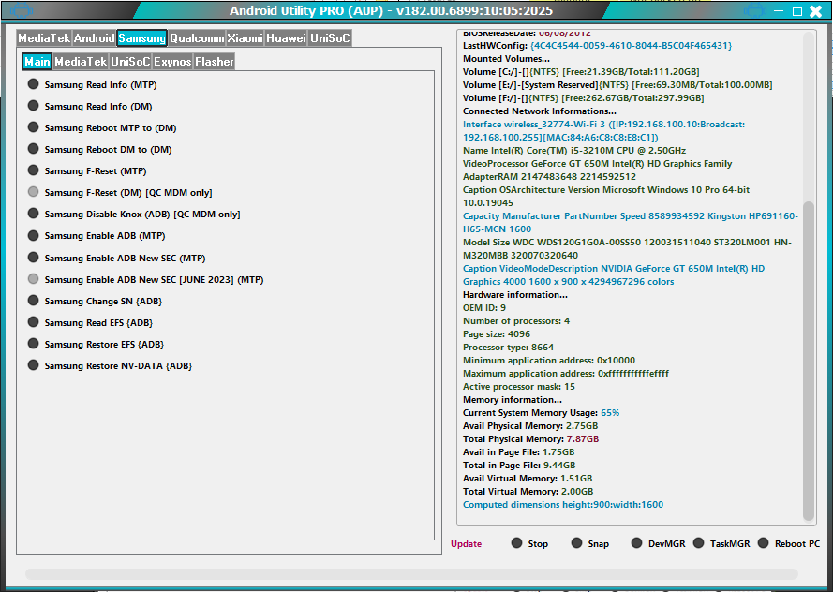The width and height of the screenshot is (833, 592).
Task: Click the Android robot icon beside minimize
Action: click(755, 10)
